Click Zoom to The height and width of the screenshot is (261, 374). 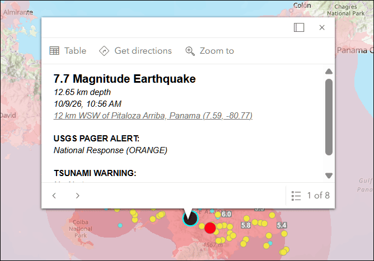pyautogui.click(x=210, y=51)
